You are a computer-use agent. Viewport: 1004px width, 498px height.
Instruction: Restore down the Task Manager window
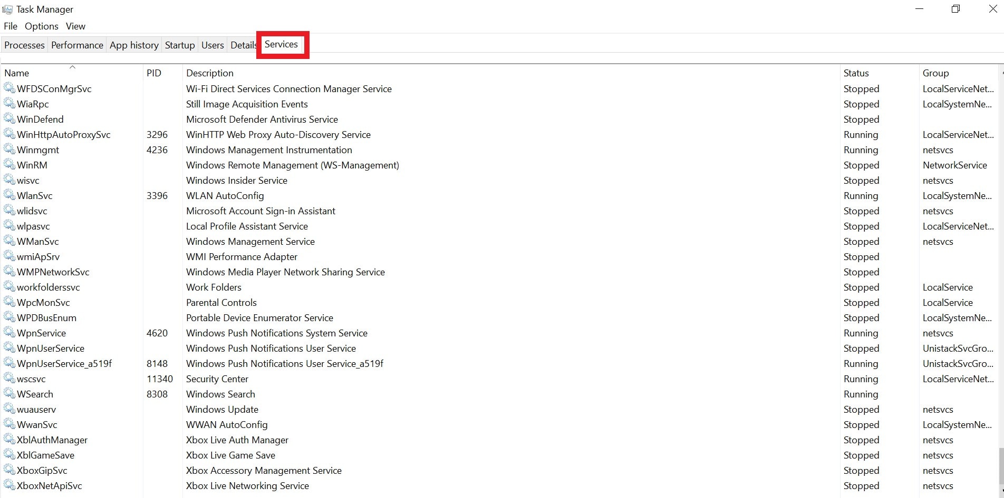(x=955, y=9)
